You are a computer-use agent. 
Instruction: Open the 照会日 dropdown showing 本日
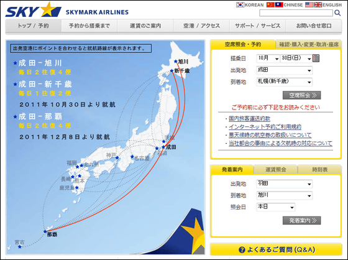click(x=276, y=207)
